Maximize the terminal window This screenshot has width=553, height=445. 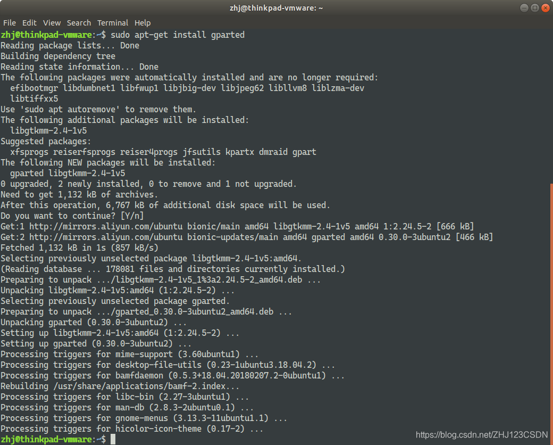tap(535, 8)
